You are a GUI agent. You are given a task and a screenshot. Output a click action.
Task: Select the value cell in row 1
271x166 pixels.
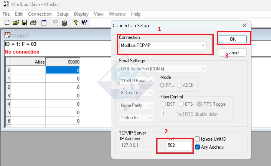(x=63, y=79)
